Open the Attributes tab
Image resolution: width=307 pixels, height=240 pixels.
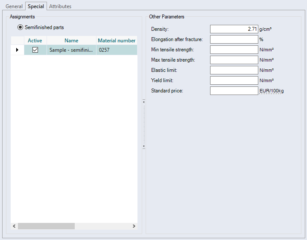(x=60, y=6)
